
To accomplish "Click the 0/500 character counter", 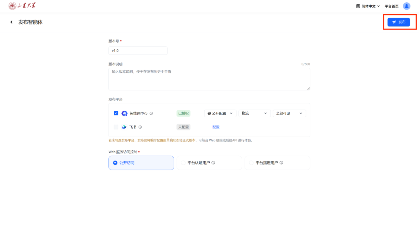I will coord(306,64).
